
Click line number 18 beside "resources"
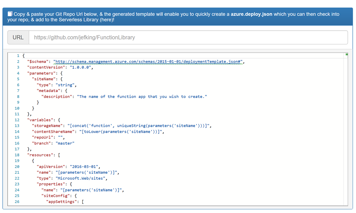pyautogui.click(x=17, y=155)
